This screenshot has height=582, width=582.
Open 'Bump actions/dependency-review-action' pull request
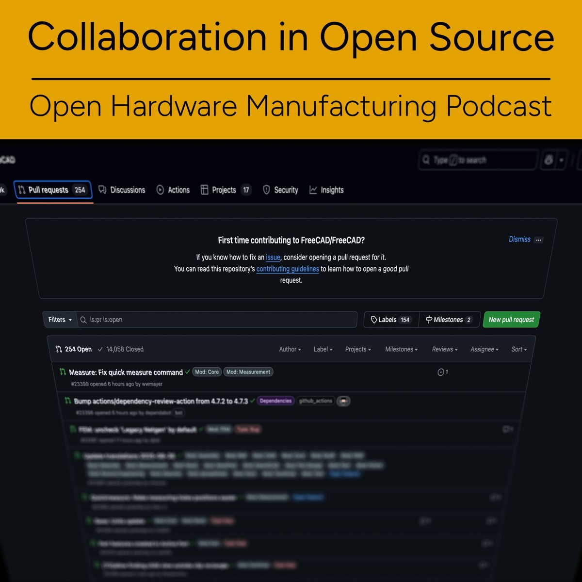(x=161, y=401)
